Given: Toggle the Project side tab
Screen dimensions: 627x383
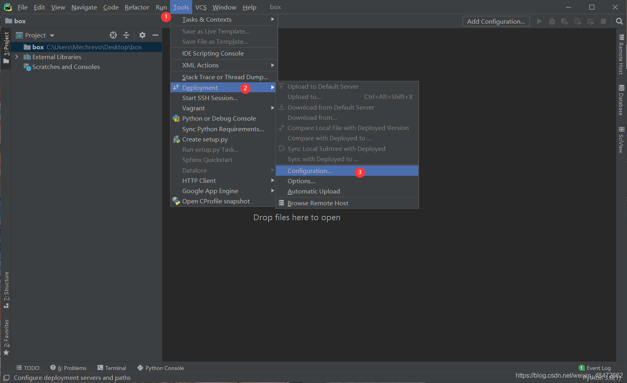Looking at the screenshot, I should [6, 48].
